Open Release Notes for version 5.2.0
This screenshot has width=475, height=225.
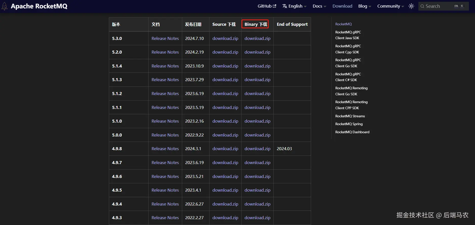point(165,52)
